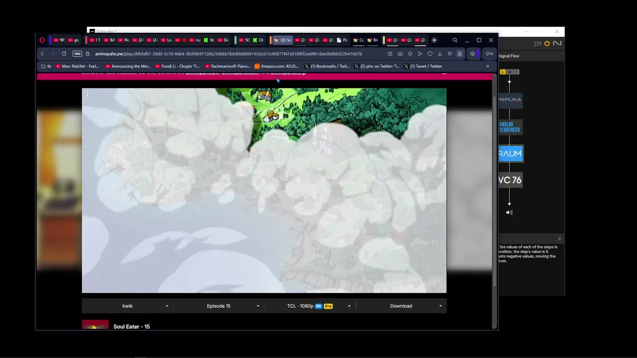Open Easy Setup sliders icon
This screenshot has height=358, width=637.
click(450, 54)
